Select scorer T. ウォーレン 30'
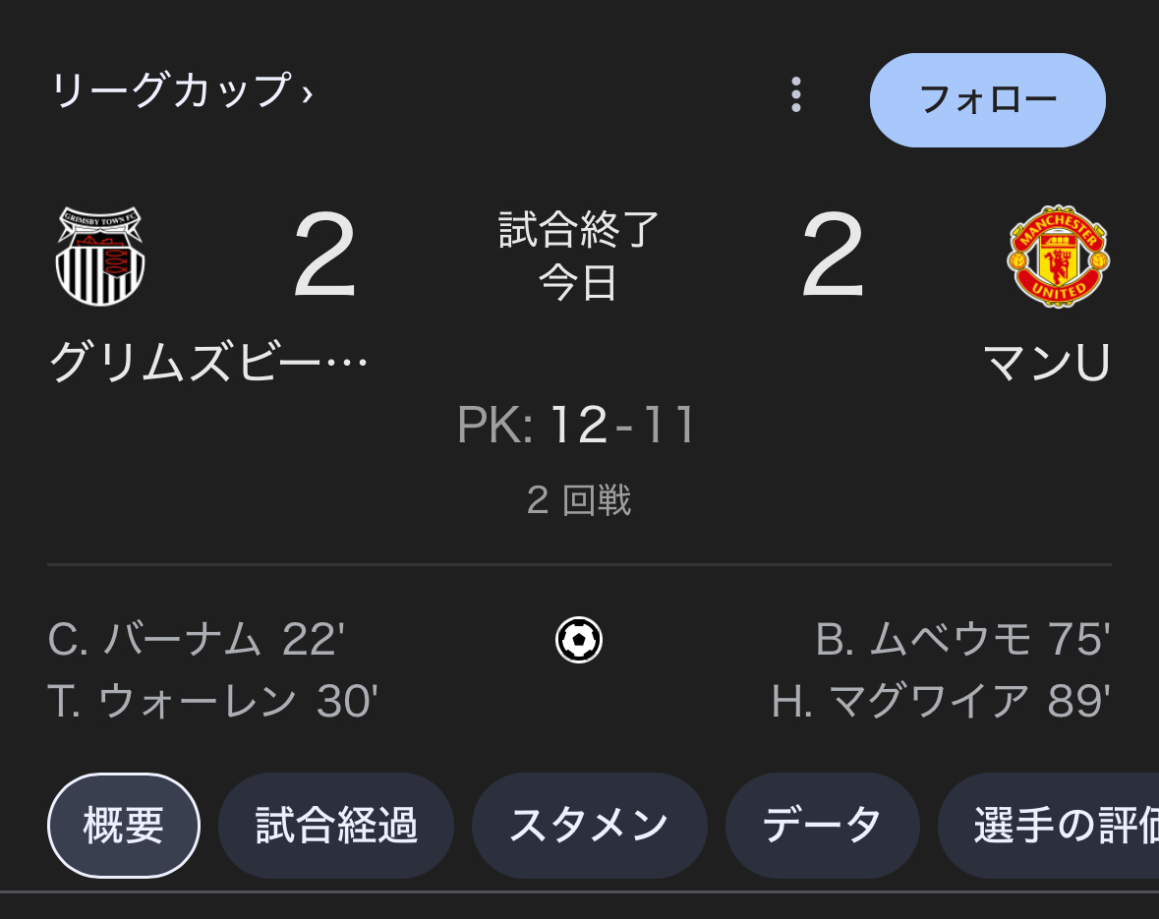The image size is (1159, 919). pyautogui.click(x=213, y=701)
